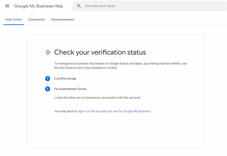This screenshot has height=156, width=227.
Task: Click the colorful diamond verification icon
Action: (x=48, y=52)
